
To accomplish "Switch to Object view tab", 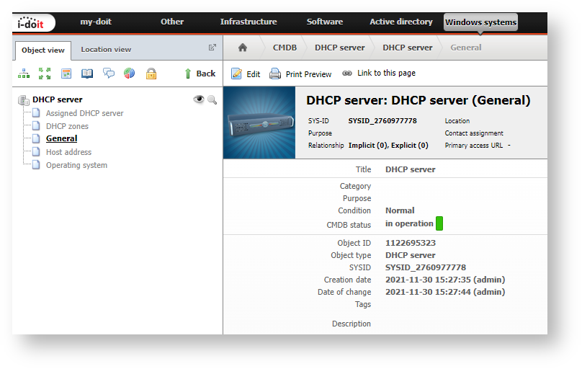I will point(43,50).
